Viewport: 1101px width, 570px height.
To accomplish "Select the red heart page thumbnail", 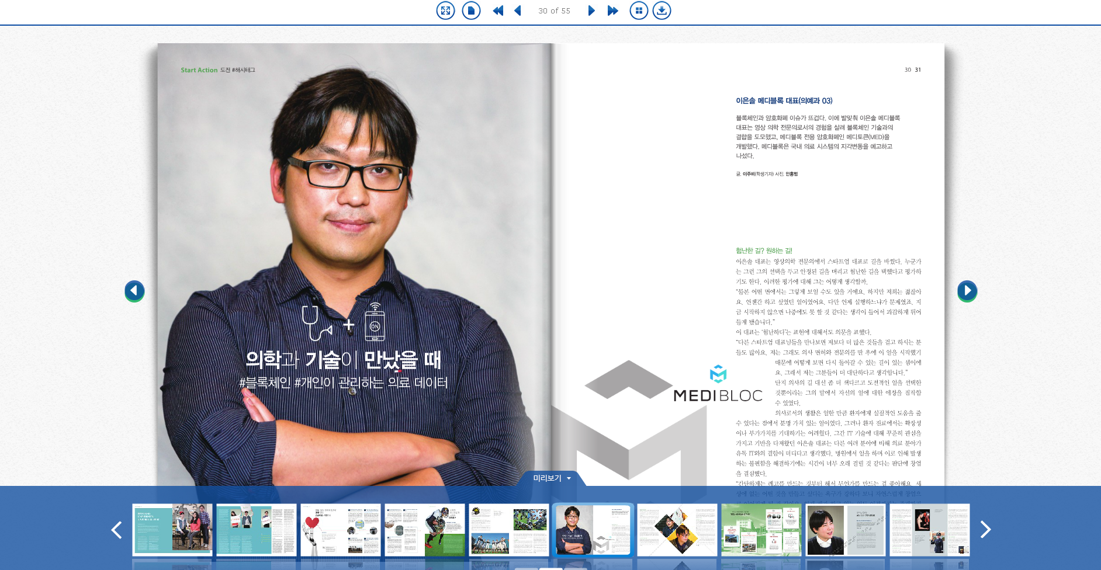I will tap(341, 530).
